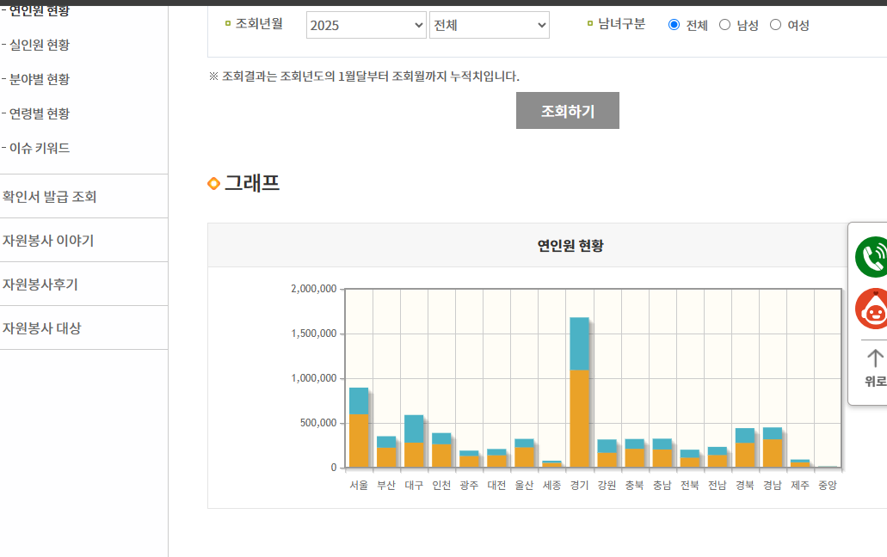Image resolution: width=887 pixels, height=557 pixels.
Task: Click the tallest 경기 bar in the chart
Action: pos(576,387)
